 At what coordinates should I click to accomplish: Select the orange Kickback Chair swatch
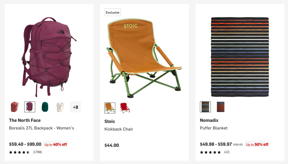(110, 108)
